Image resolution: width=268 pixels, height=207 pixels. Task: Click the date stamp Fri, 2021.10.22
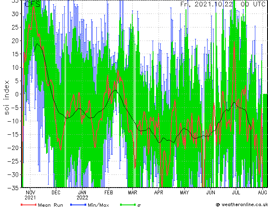207,4
